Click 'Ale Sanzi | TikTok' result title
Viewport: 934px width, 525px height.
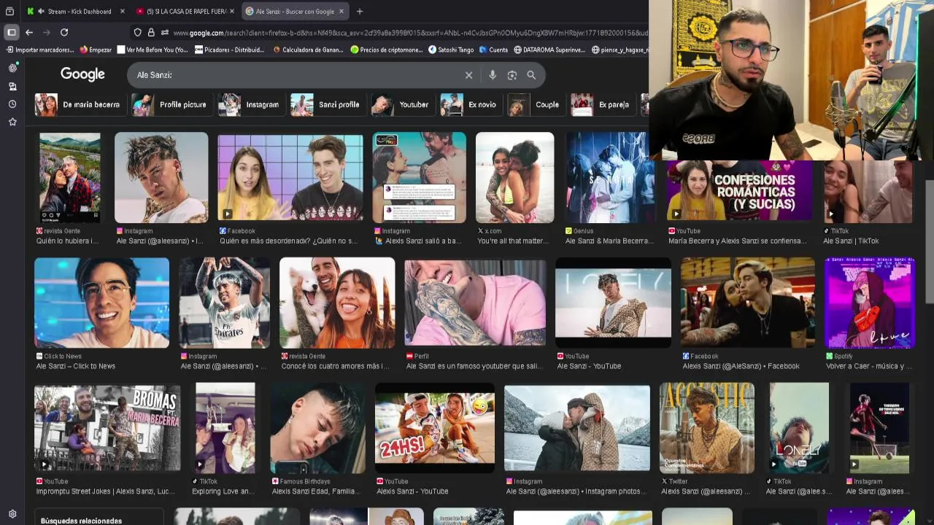[851, 241]
